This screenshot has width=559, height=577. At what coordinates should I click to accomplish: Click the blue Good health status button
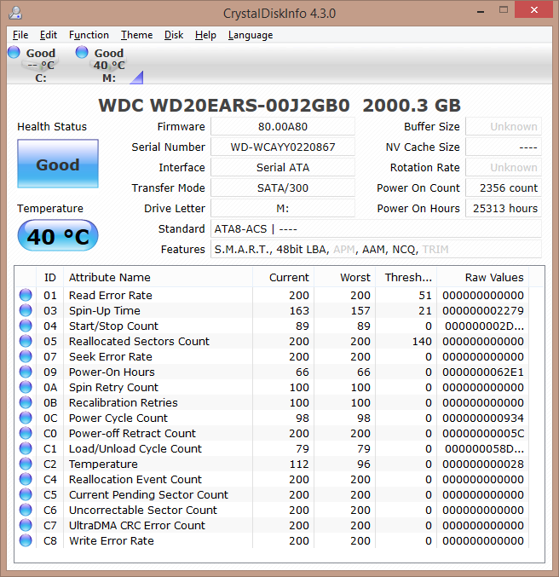point(58,164)
